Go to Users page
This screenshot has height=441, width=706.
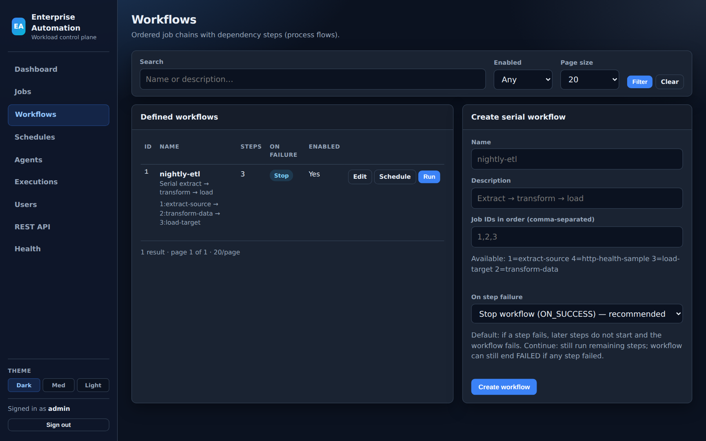[58, 205]
